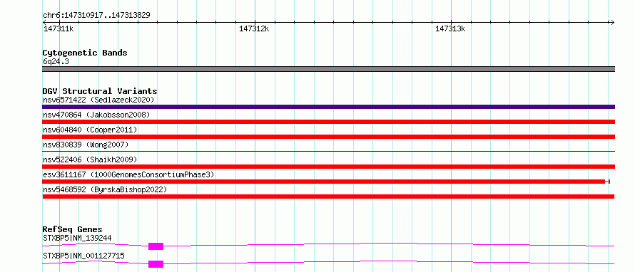Select the red nsv470864 variant bar
The image size is (635, 272).
click(328, 122)
